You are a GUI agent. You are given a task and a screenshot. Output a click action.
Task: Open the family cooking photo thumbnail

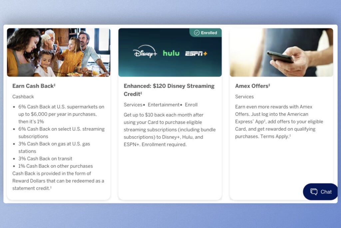tap(59, 52)
